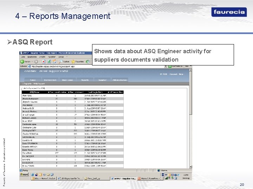
Task: Switch to the Temp folder taskbar button
Action: point(97,178)
